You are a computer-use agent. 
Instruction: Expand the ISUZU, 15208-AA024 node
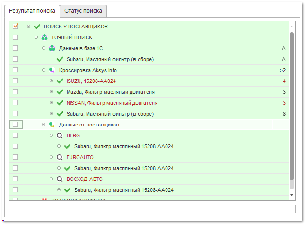(52, 81)
